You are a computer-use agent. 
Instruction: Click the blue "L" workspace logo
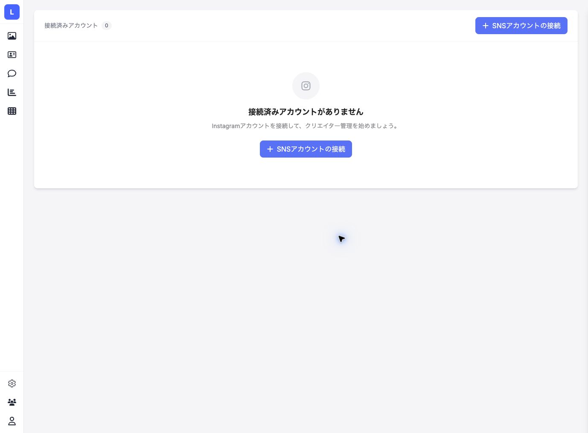[x=12, y=12]
